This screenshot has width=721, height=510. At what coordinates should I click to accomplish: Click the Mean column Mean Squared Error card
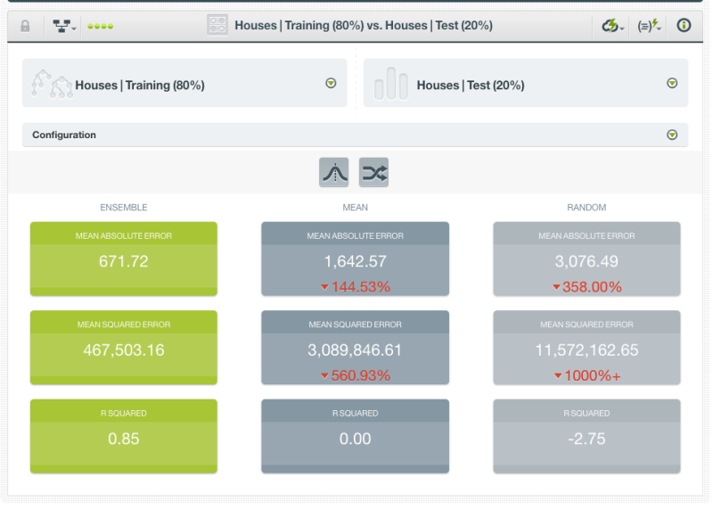(355, 348)
